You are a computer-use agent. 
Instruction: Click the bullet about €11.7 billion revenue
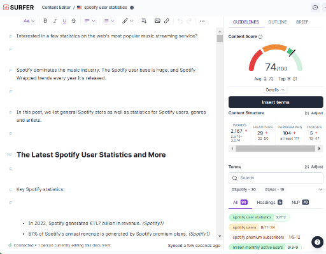tap(96, 224)
